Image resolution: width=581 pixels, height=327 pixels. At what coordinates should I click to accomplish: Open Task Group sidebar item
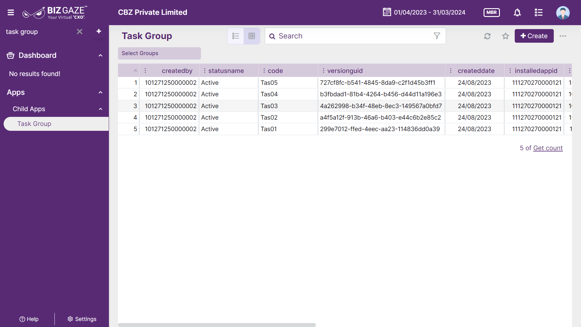56,124
